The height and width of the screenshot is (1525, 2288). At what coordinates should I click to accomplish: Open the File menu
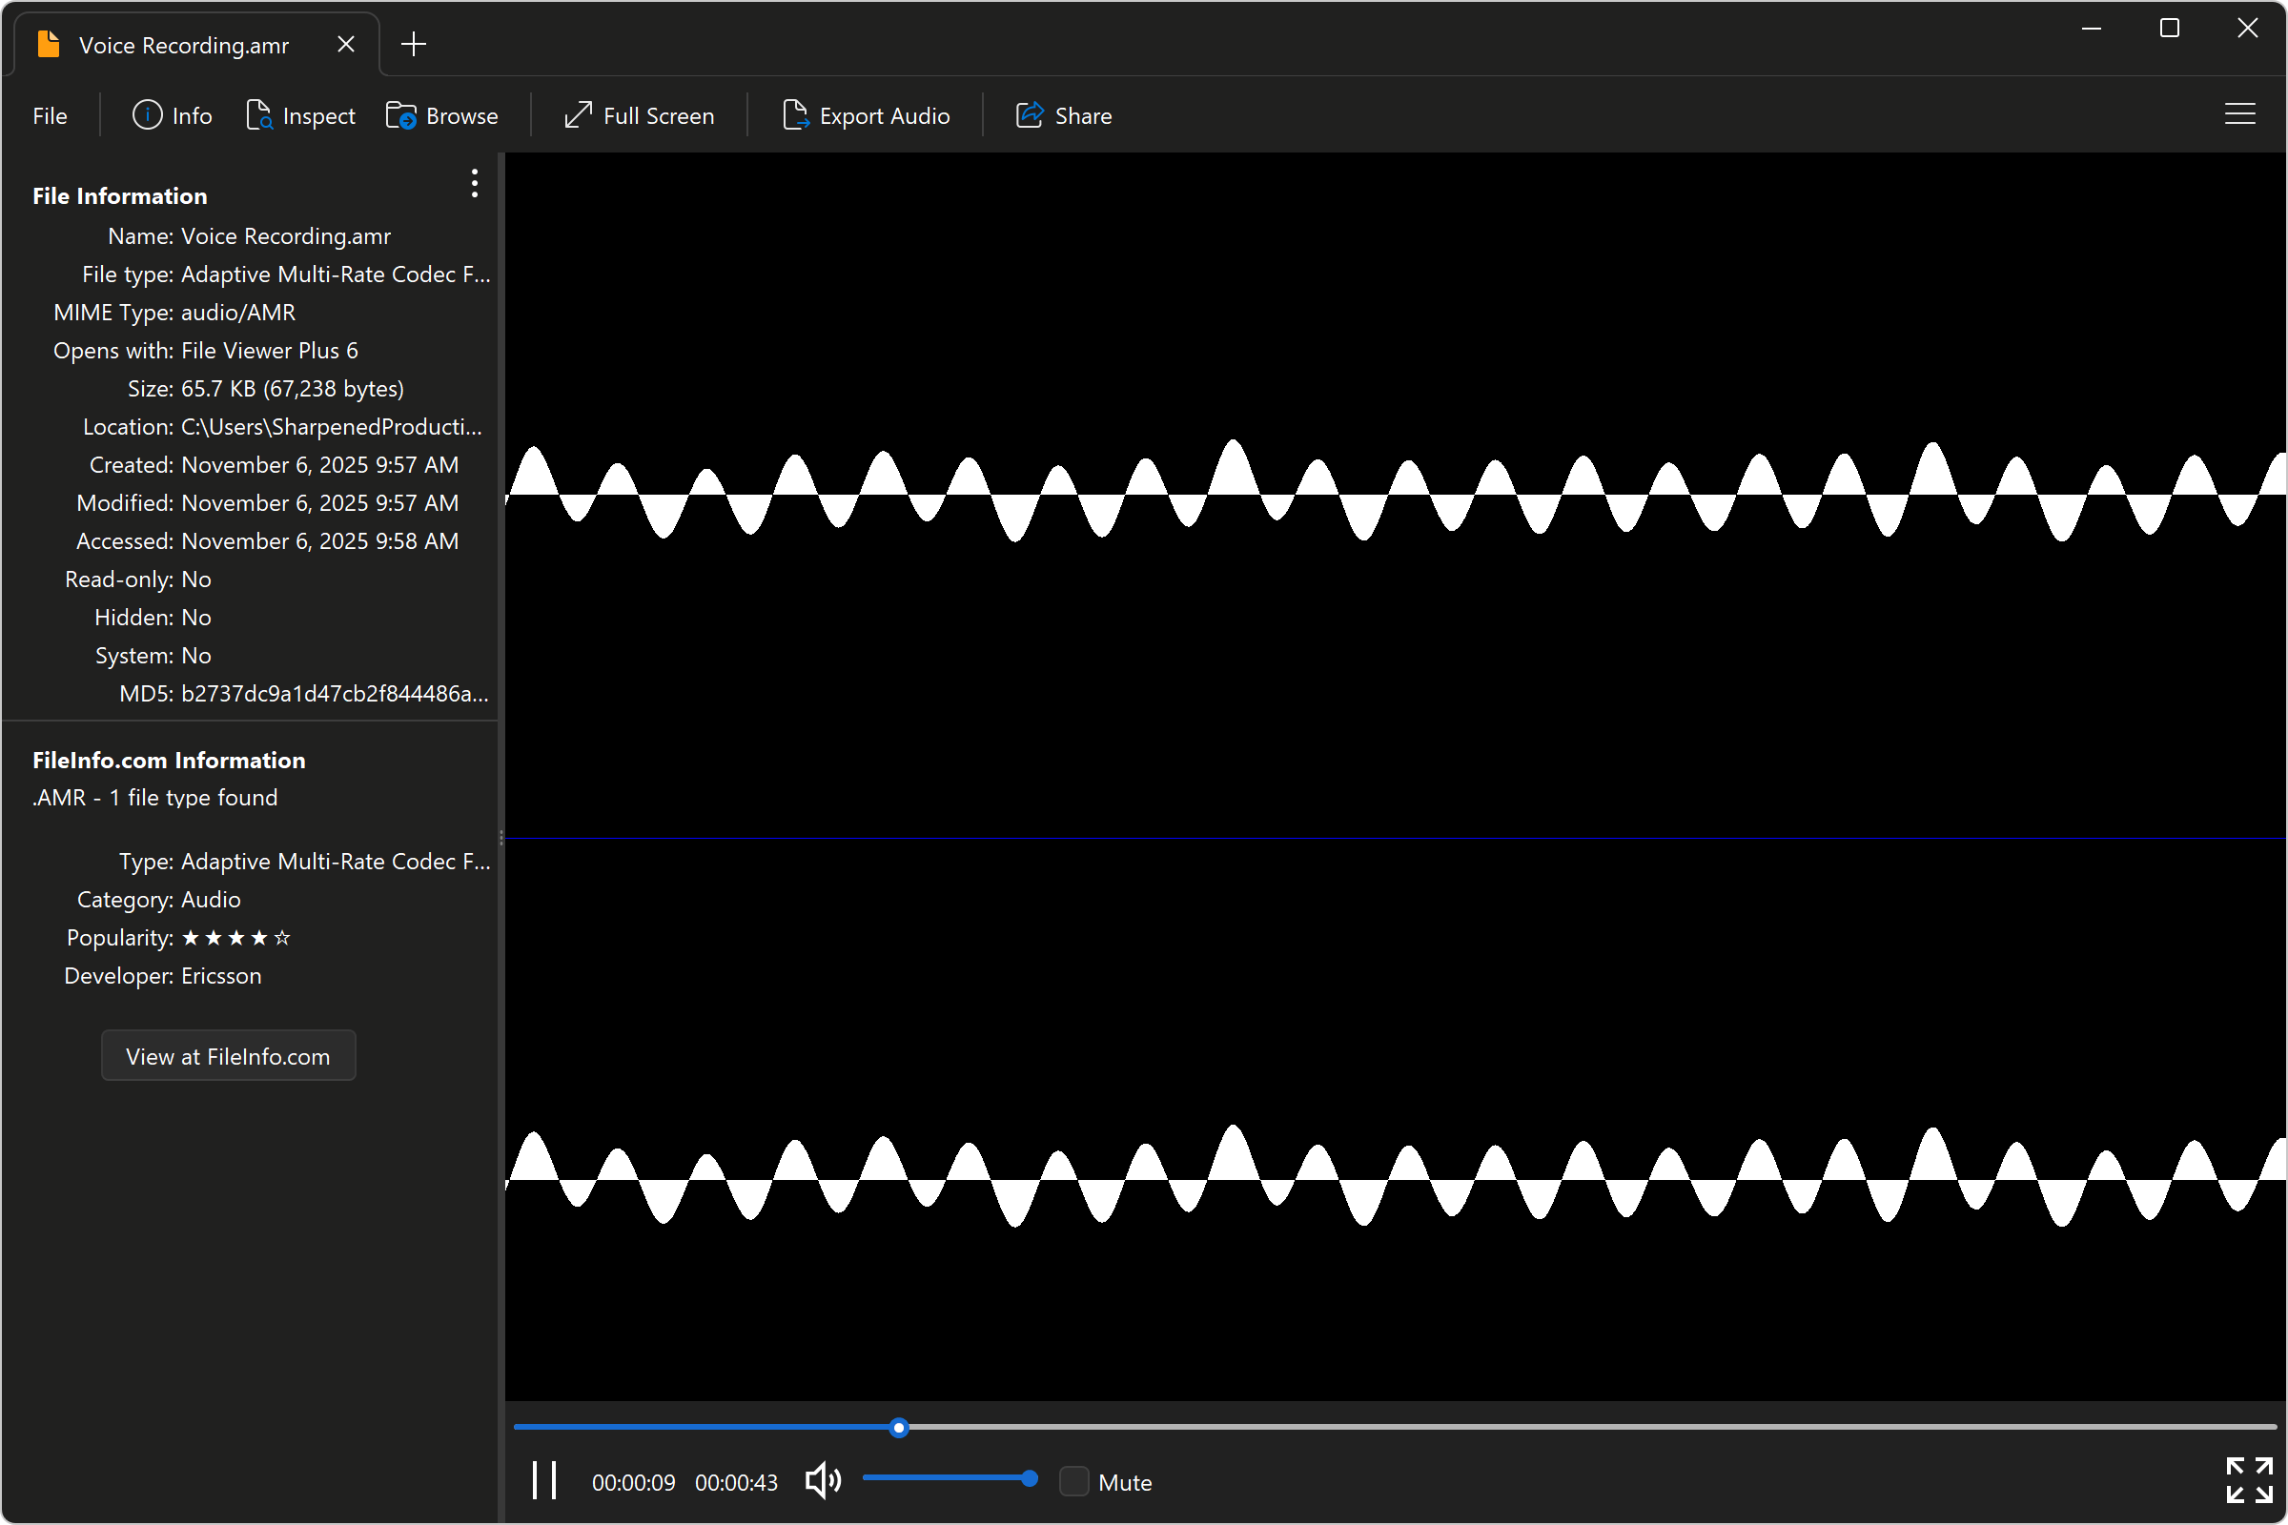(x=49, y=114)
